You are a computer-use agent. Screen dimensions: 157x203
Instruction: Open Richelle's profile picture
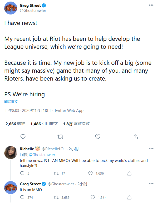tap(11, 152)
